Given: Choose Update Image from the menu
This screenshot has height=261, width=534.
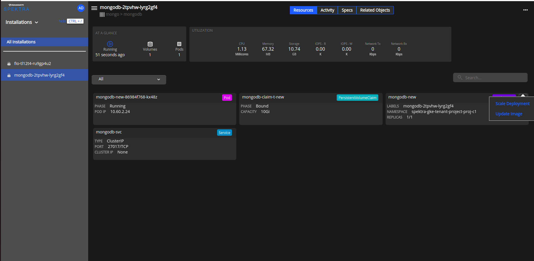Looking at the screenshot, I should (509, 114).
